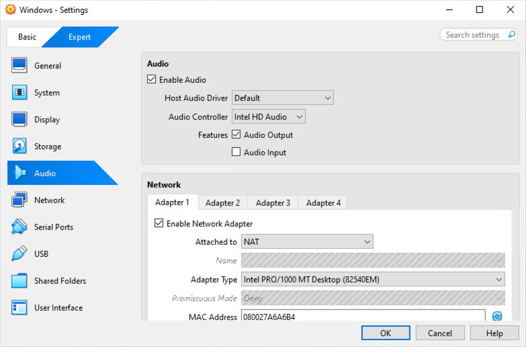Select the System label in sidebar

tap(46, 93)
